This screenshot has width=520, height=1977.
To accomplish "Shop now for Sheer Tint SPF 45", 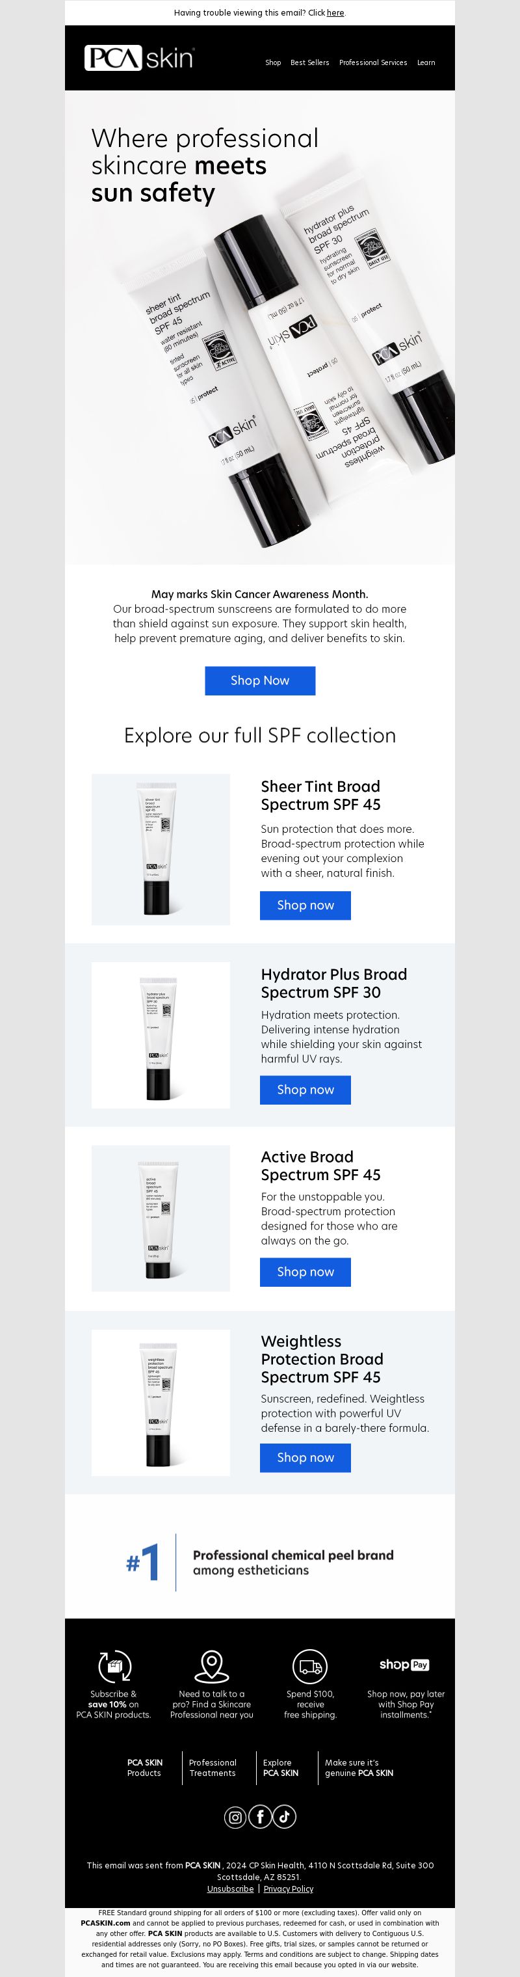I will [305, 905].
